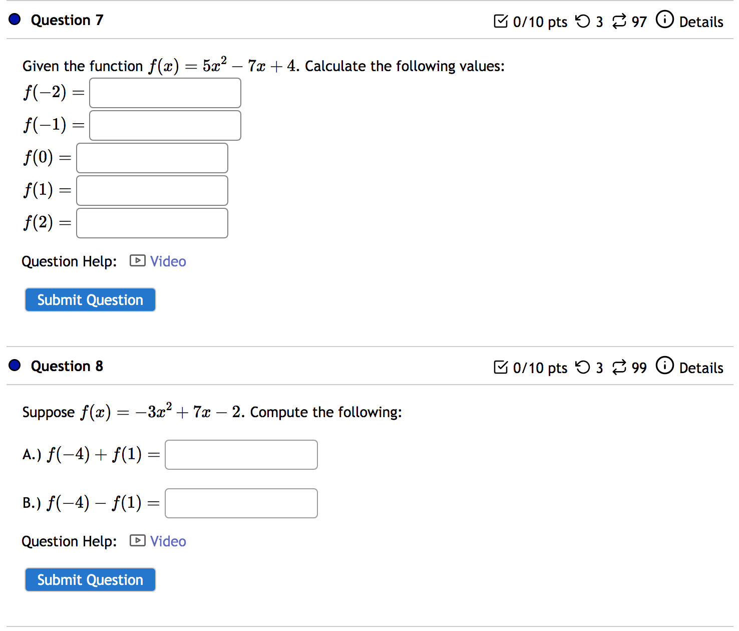Click the Details link for Question 7
The height and width of the screenshot is (631, 739).
(x=700, y=22)
